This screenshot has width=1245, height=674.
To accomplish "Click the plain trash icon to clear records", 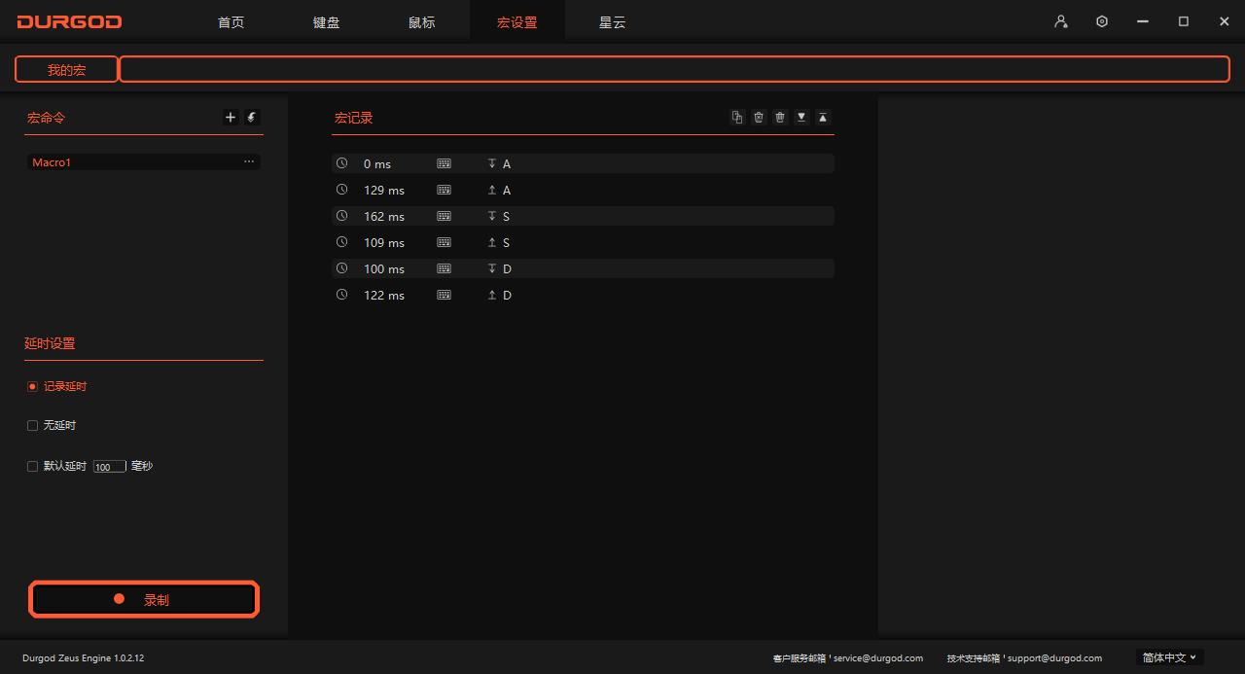I will tap(780, 118).
